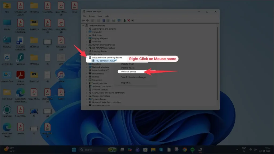Open Properties from the context menu
The height and width of the screenshot is (154, 274).
point(126,83)
